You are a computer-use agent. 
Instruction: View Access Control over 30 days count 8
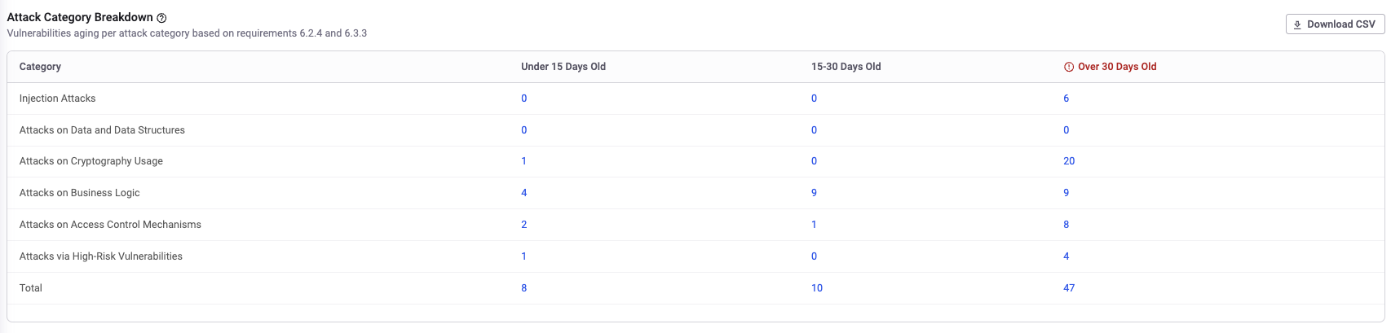click(1066, 225)
